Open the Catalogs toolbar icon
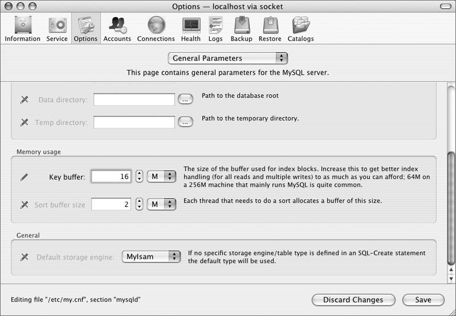 pyautogui.click(x=301, y=29)
